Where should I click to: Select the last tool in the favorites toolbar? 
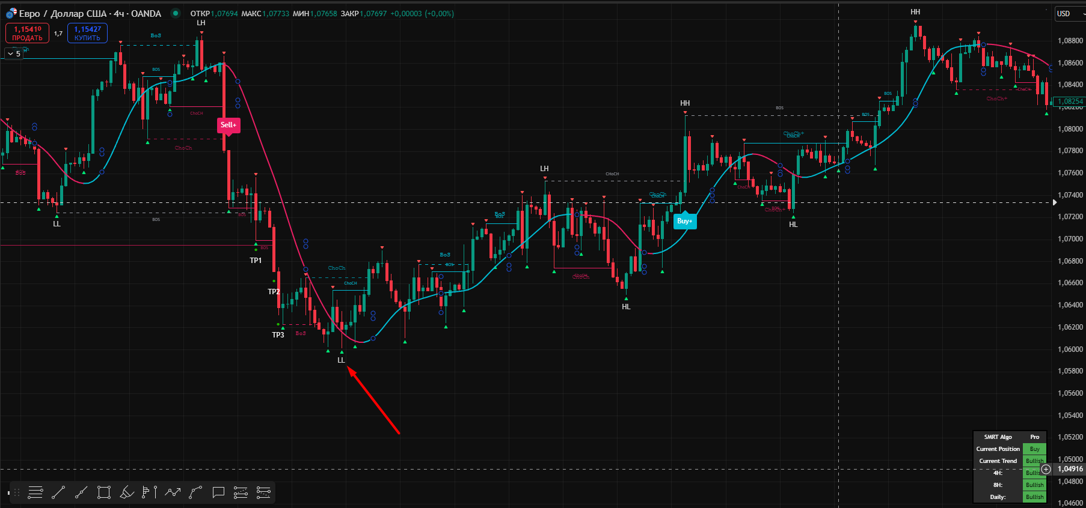(263, 493)
